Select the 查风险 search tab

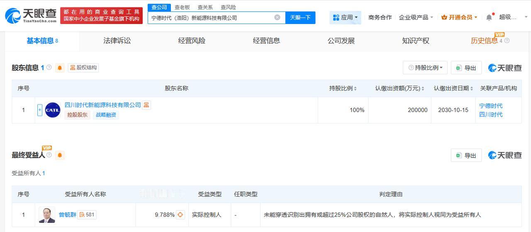[x=228, y=7]
